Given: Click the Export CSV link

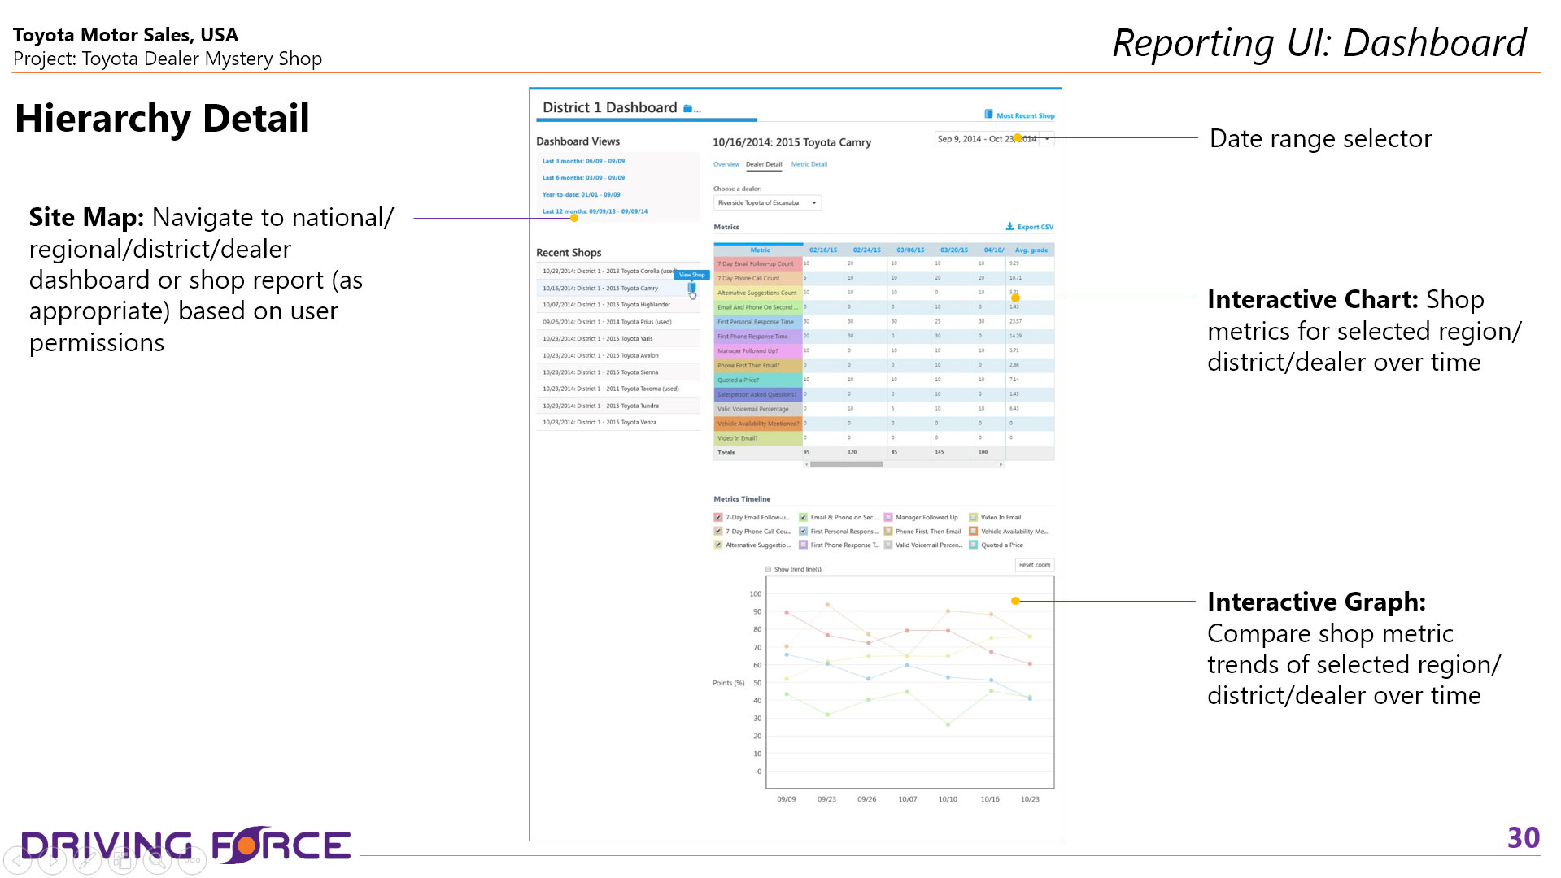Looking at the screenshot, I should pyautogui.click(x=1036, y=228).
